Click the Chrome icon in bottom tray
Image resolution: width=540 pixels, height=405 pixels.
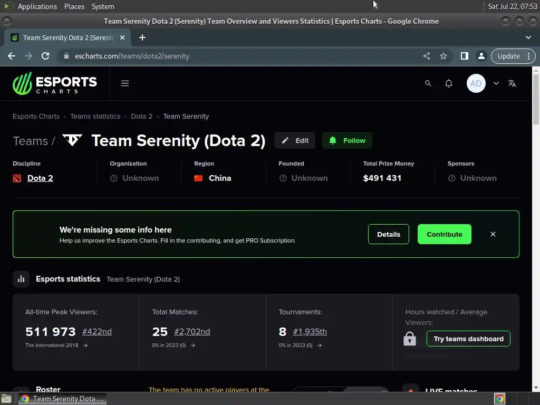pos(499,399)
